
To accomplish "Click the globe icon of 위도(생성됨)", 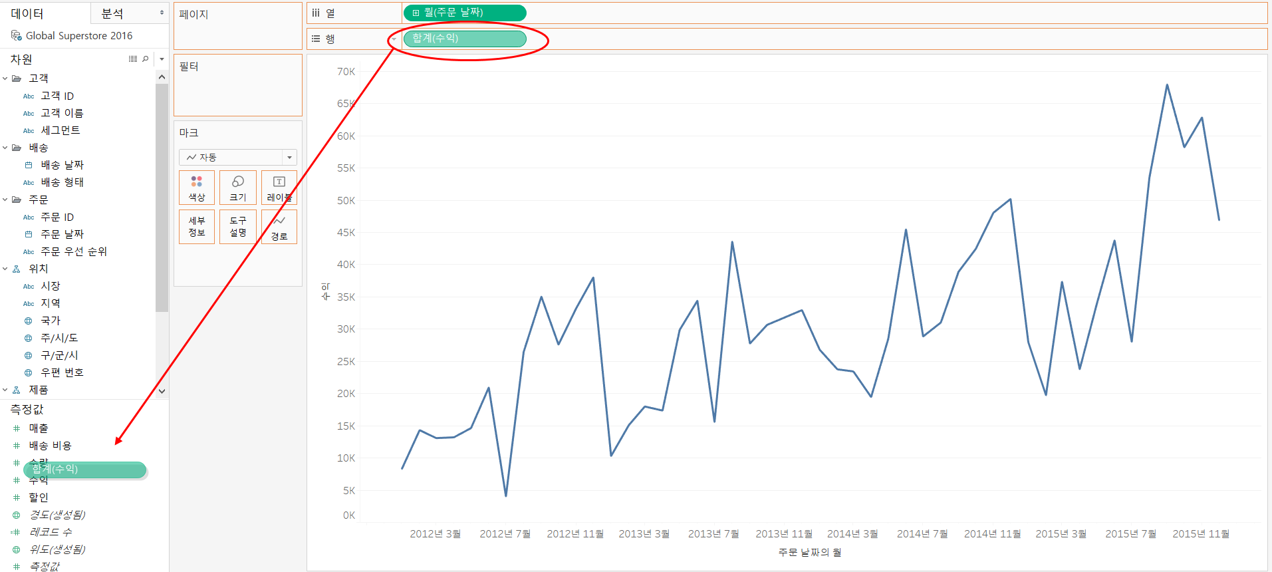I will 17,549.
